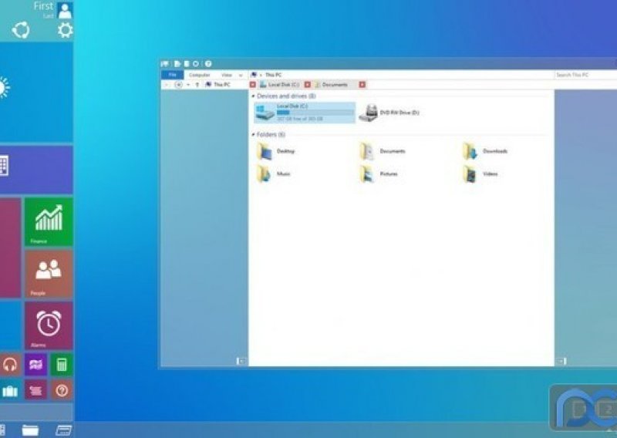Click the Search This PC field
Screen dimensions: 617x438
tap(585, 75)
